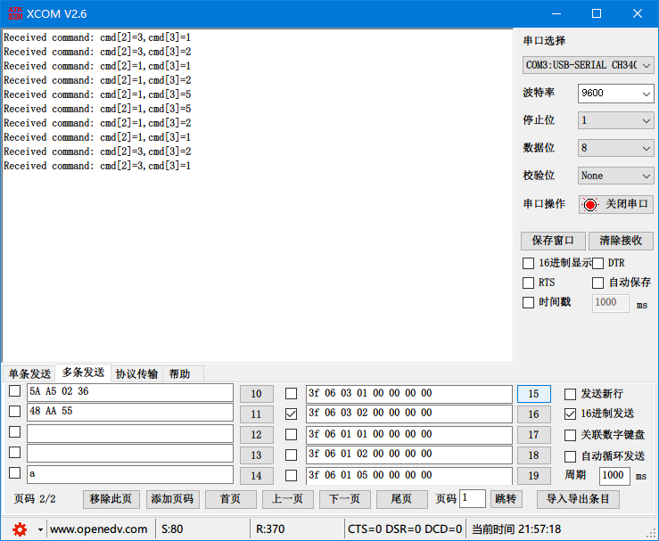
Task: Send entry using button 13
Action: tap(256, 455)
